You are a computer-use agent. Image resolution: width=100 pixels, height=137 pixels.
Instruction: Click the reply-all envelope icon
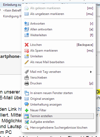(x=27, y=29)
